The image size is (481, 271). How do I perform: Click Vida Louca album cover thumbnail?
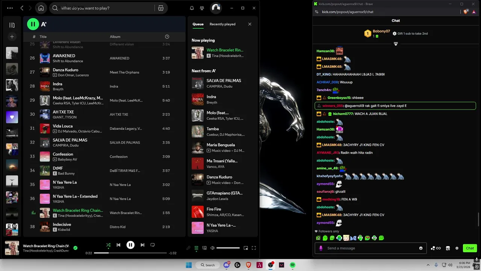click(45, 128)
